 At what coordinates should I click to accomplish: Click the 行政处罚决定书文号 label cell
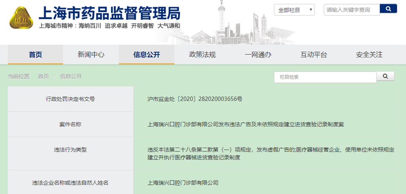pyautogui.click(x=71, y=99)
